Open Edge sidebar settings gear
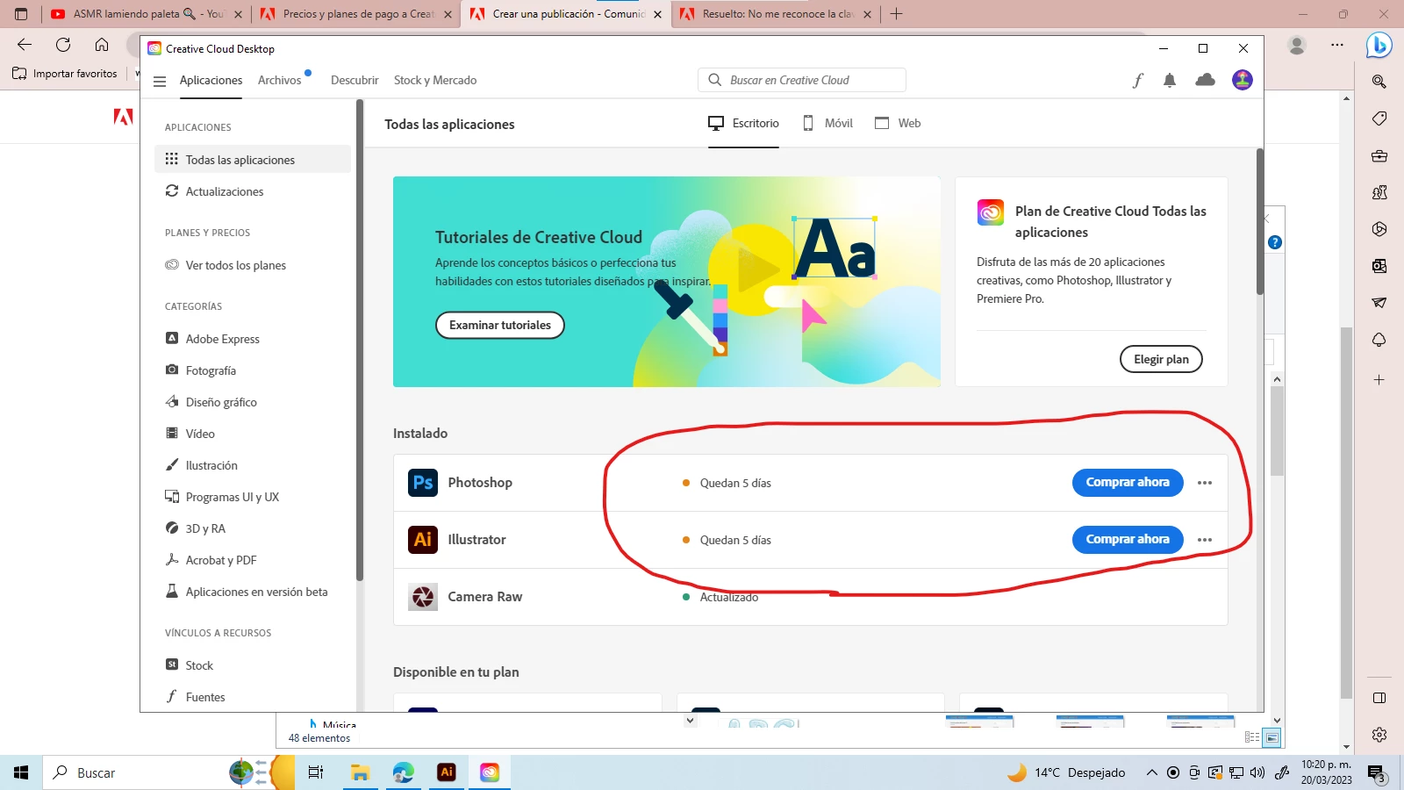This screenshot has width=1404, height=790. coord(1379,735)
